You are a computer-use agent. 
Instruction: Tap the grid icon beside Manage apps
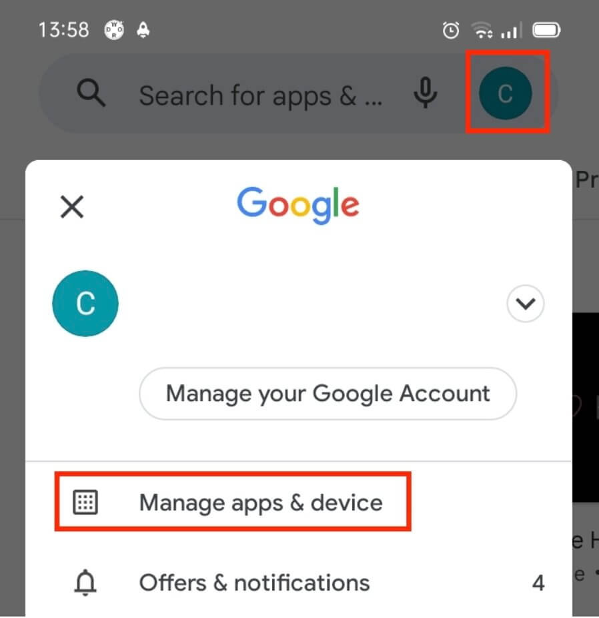coord(85,502)
